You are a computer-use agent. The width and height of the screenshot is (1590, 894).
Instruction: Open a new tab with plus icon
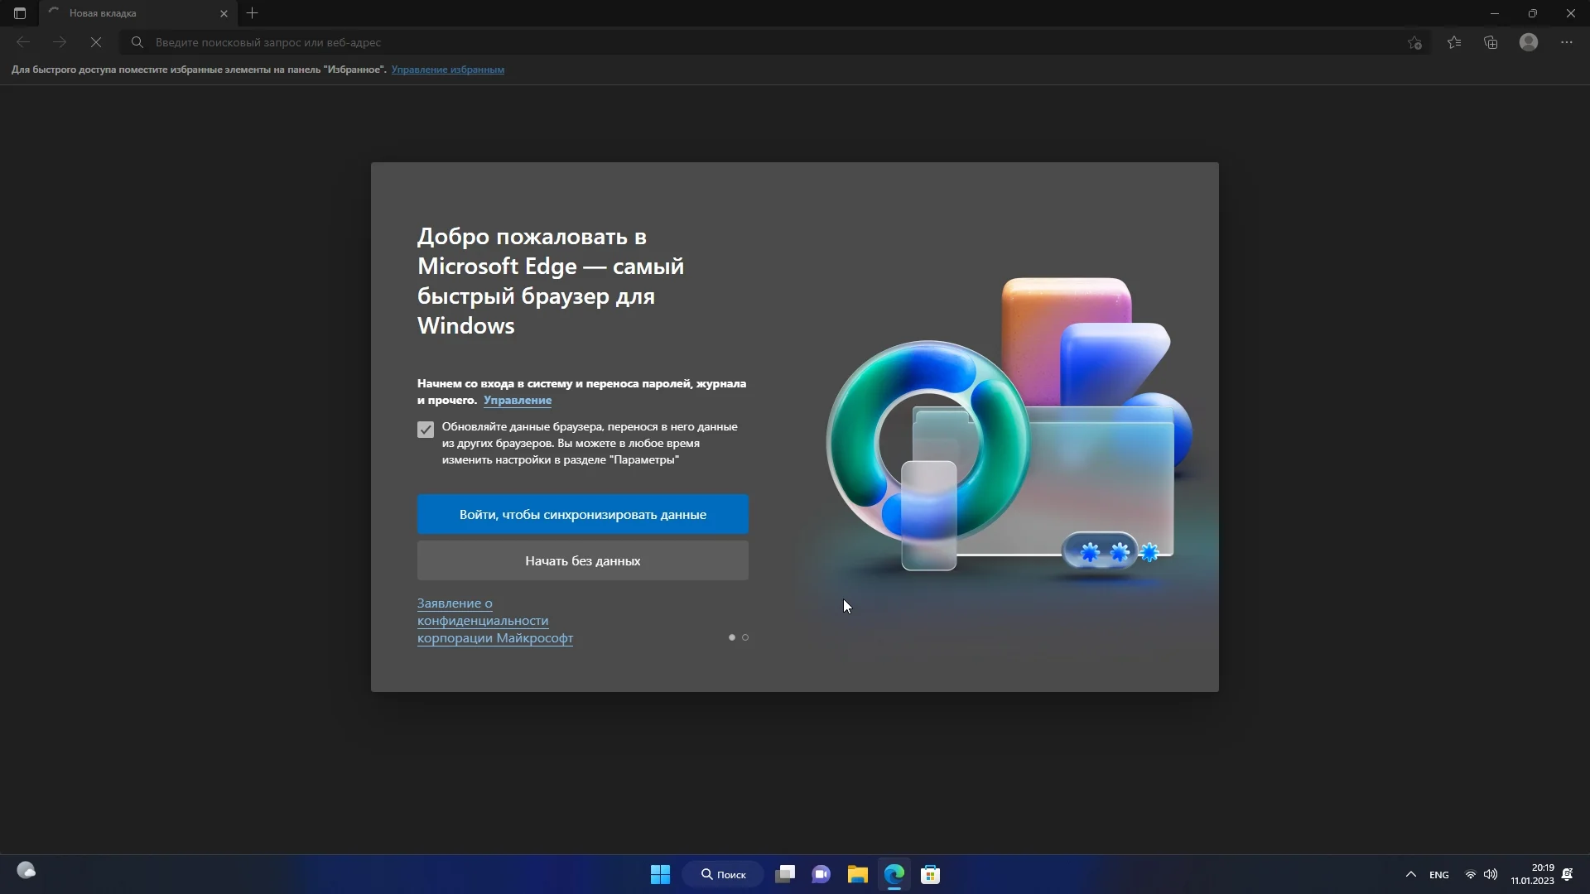tap(253, 13)
